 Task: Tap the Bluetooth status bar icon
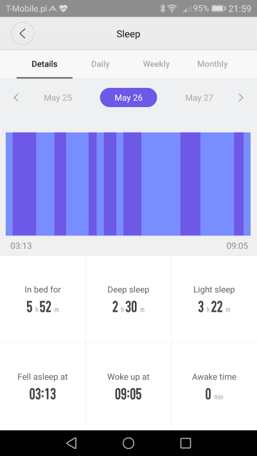[163, 8]
